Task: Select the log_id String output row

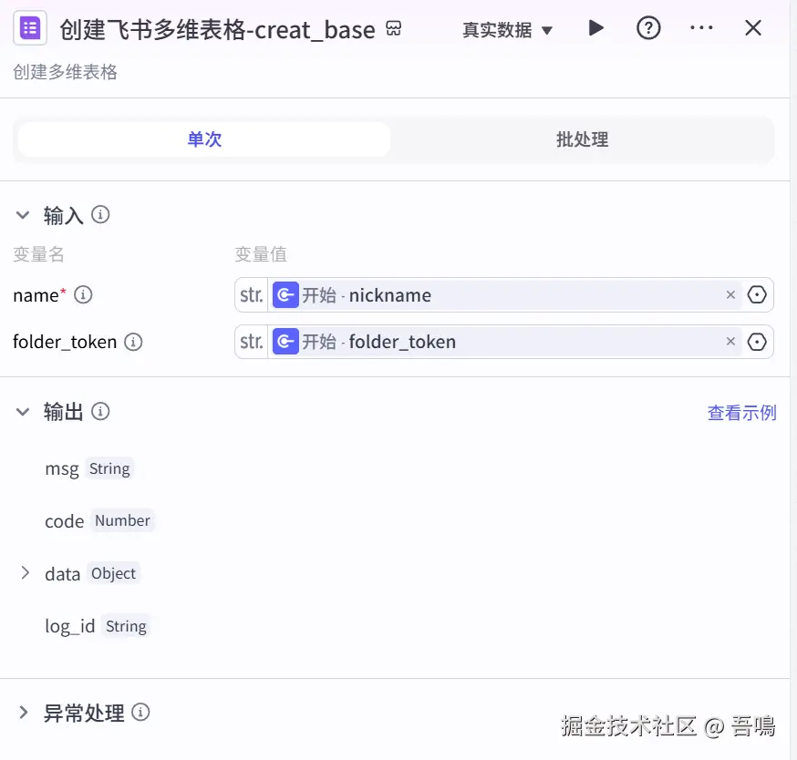Action: [x=97, y=626]
